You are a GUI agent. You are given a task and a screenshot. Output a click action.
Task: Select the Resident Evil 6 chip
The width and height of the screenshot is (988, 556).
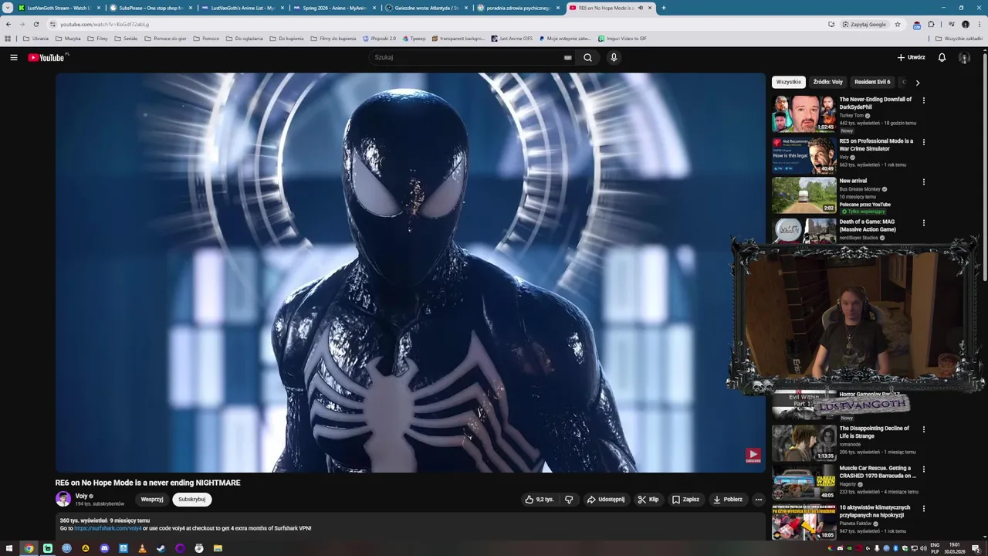[872, 82]
